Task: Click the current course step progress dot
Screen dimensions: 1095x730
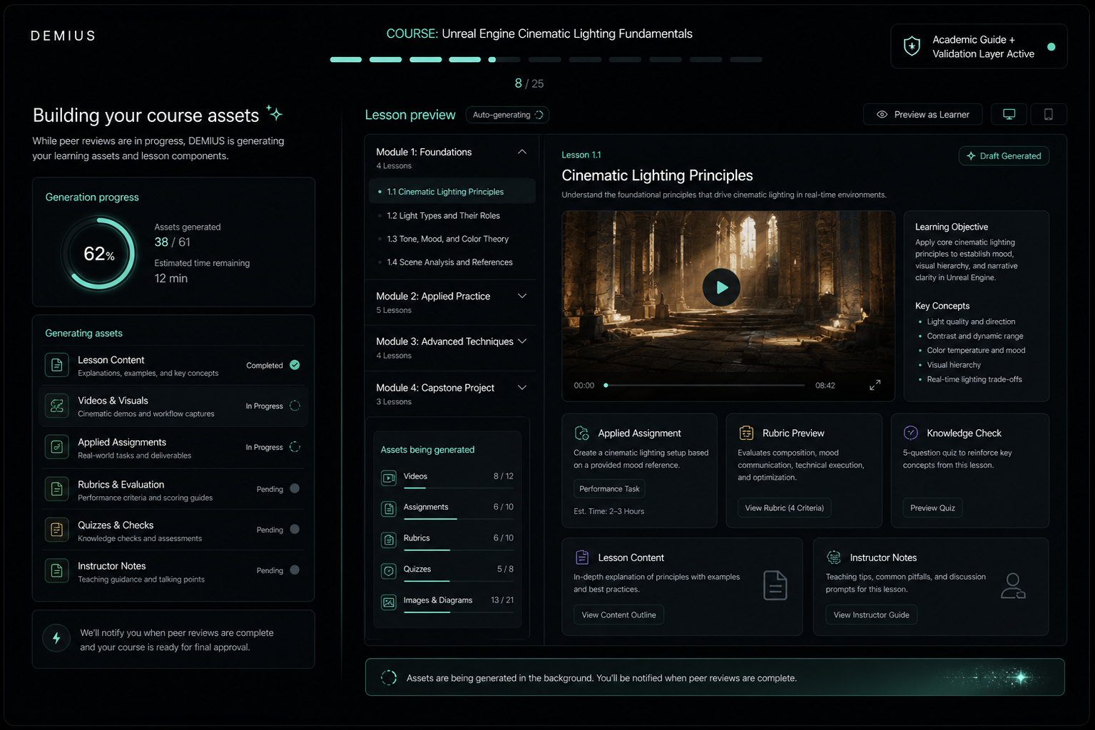Action: 492,60
